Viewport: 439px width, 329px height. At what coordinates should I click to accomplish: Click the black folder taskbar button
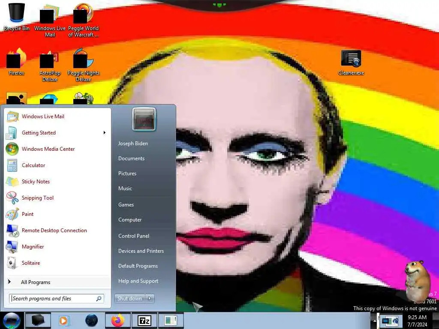point(38,320)
